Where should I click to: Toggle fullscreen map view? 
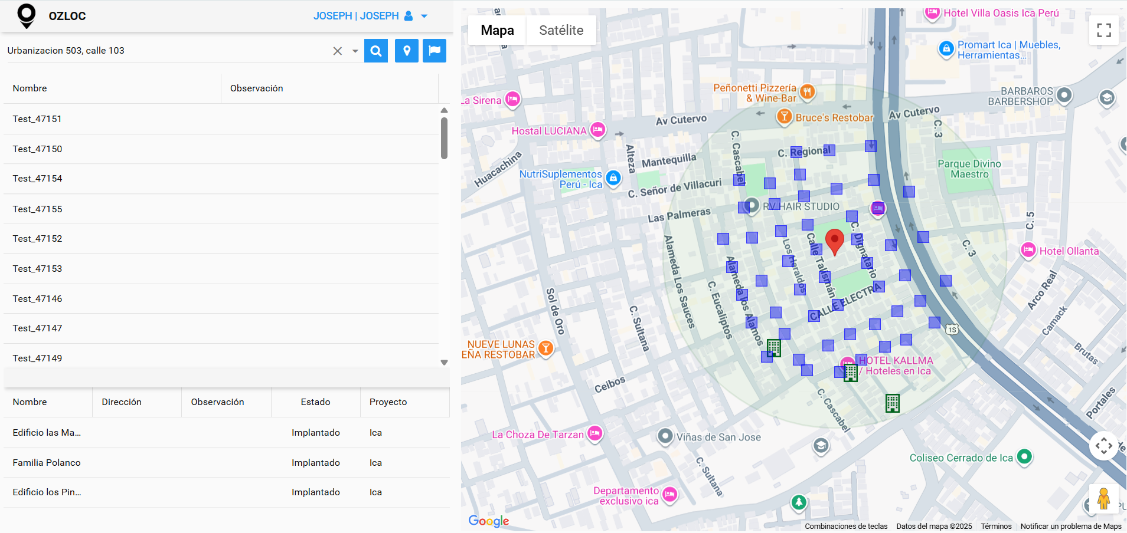click(x=1104, y=30)
